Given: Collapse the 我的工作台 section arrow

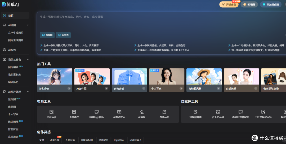Looking at the screenshot, I should 28,60.
